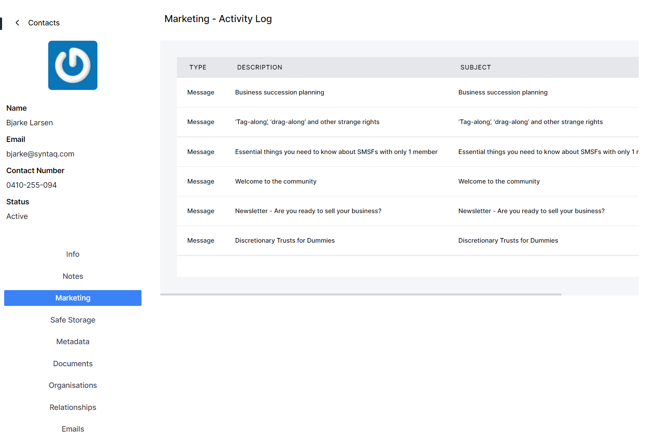
Task: View the Organisations section
Action: click(x=73, y=385)
